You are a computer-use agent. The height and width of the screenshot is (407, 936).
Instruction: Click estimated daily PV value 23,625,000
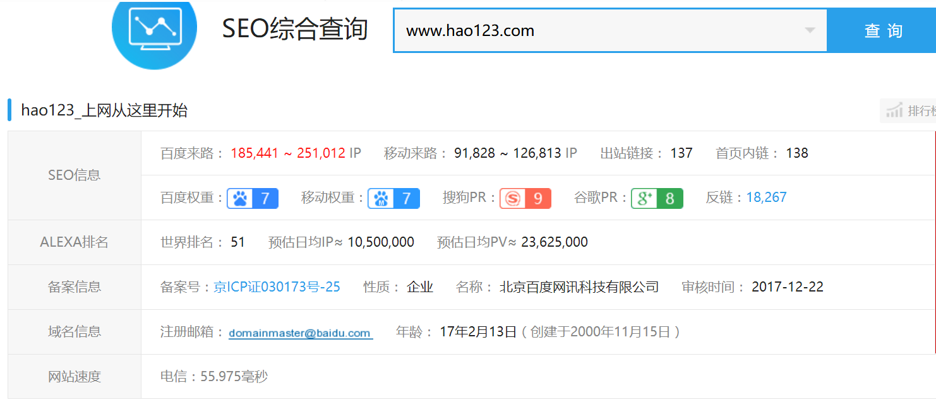point(555,242)
